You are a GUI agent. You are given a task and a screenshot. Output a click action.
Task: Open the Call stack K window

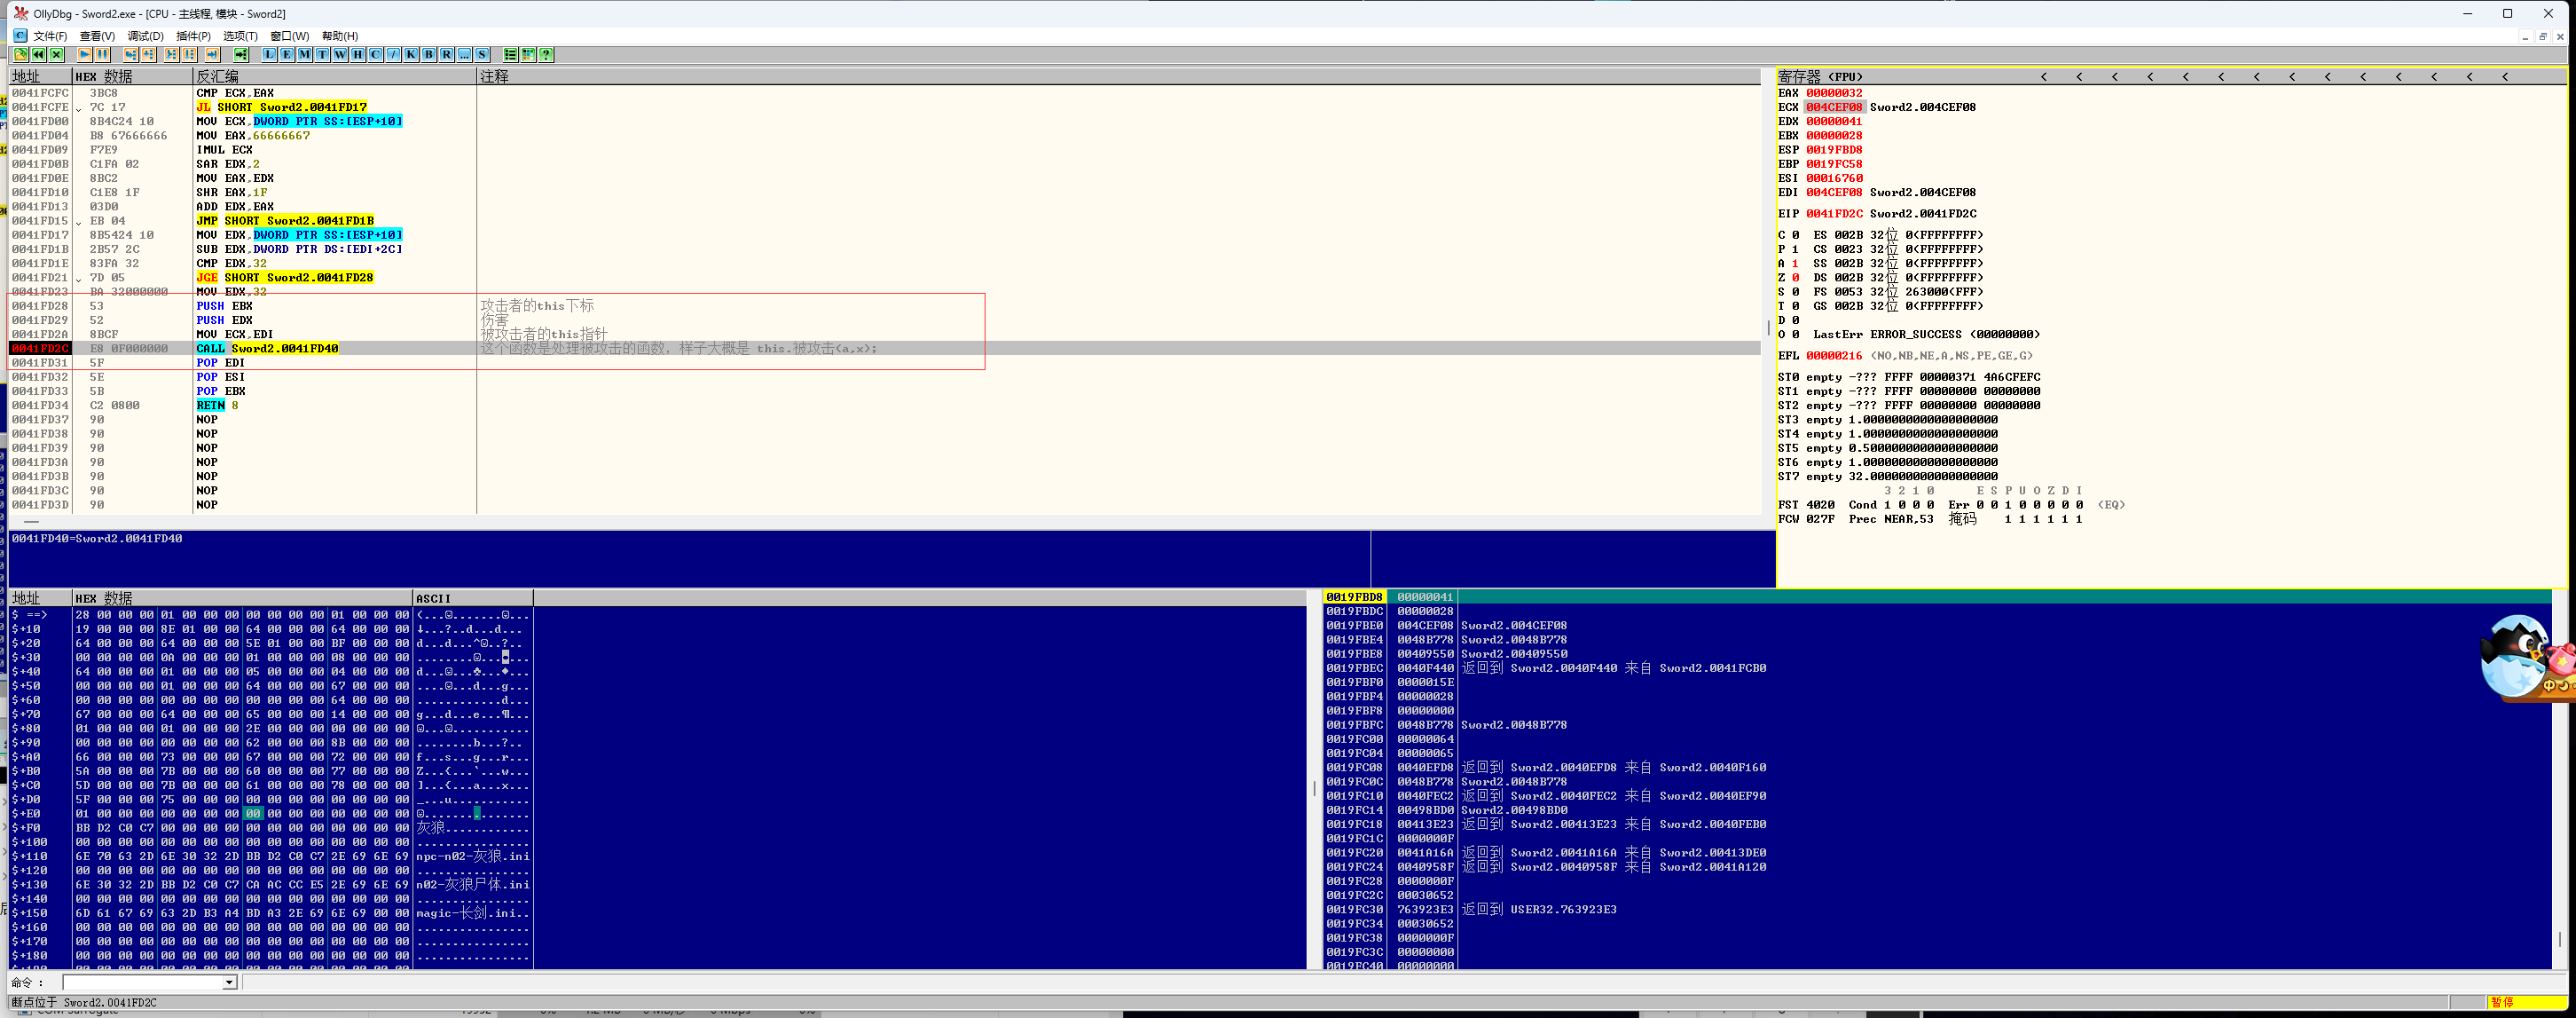pyautogui.click(x=411, y=54)
